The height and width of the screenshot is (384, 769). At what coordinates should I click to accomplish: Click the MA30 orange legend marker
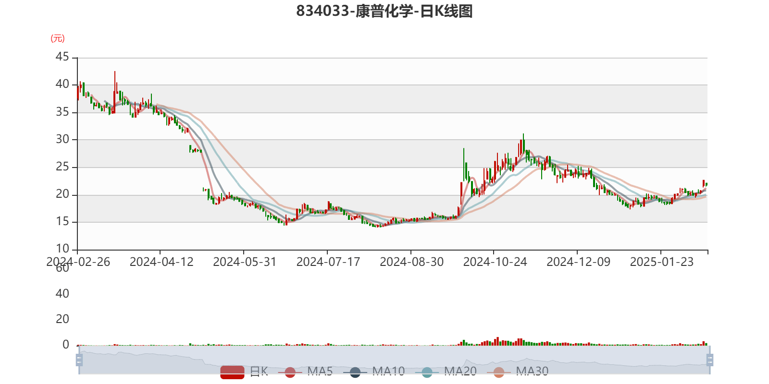pos(499,372)
